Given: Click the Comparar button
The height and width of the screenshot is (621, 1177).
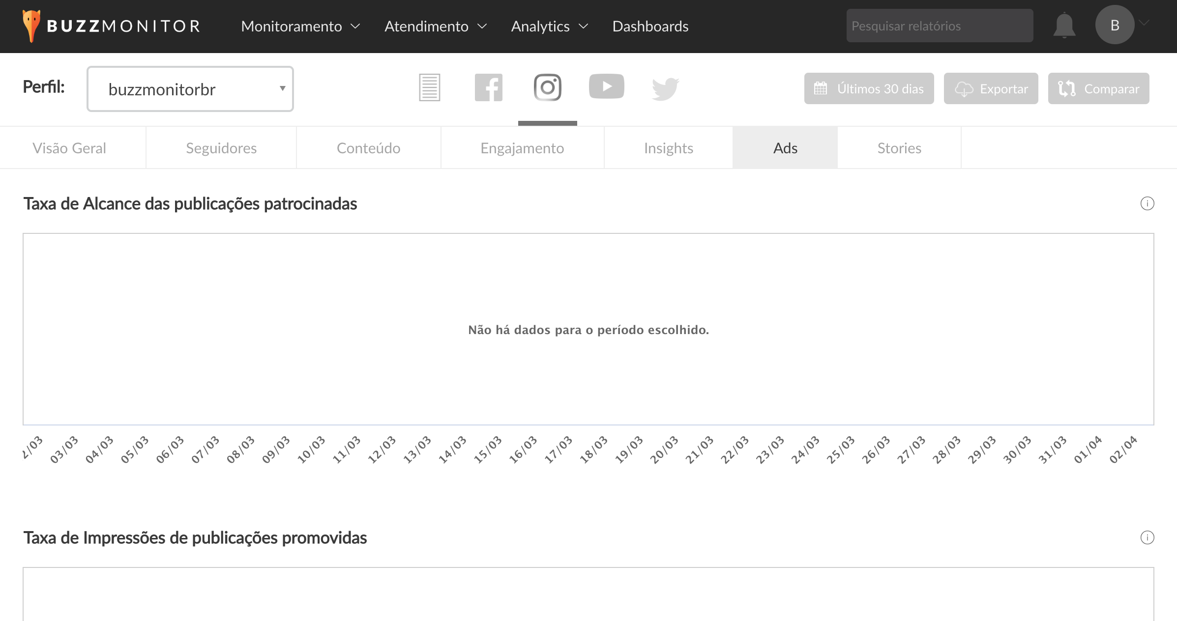Looking at the screenshot, I should [x=1098, y=88].
